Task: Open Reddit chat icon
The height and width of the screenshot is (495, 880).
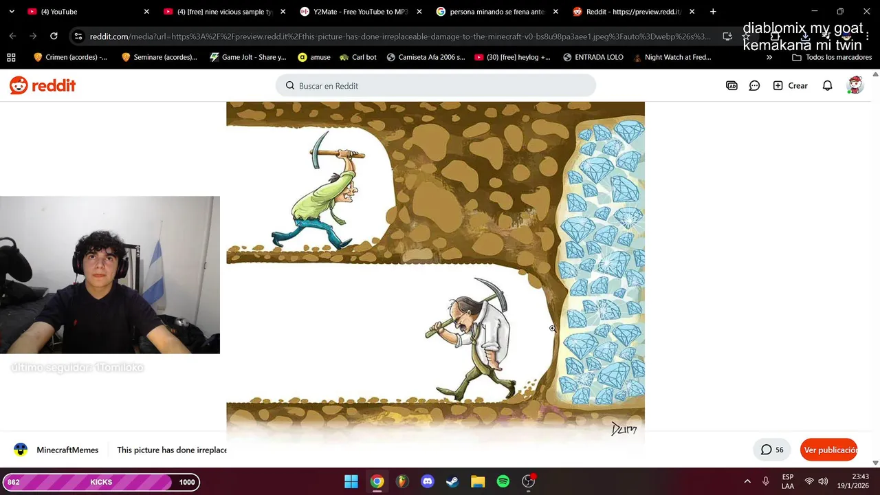Action: pos(754,86)
